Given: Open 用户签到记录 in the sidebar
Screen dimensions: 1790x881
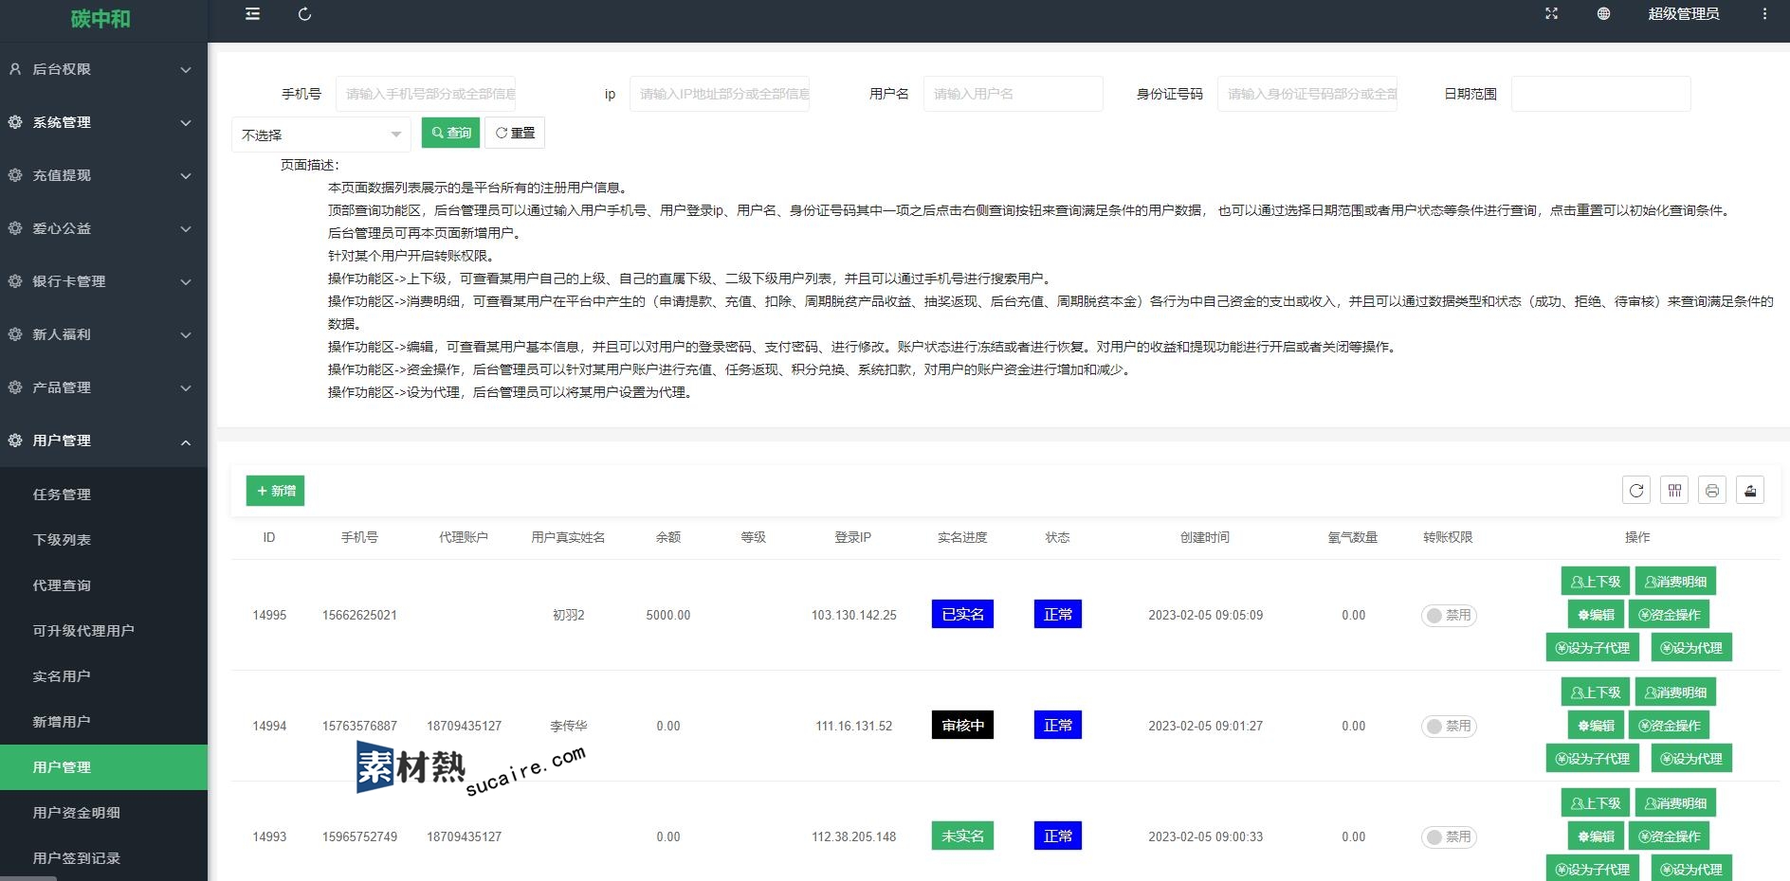Looking at the screenshot, I should (x=103, y=858).
